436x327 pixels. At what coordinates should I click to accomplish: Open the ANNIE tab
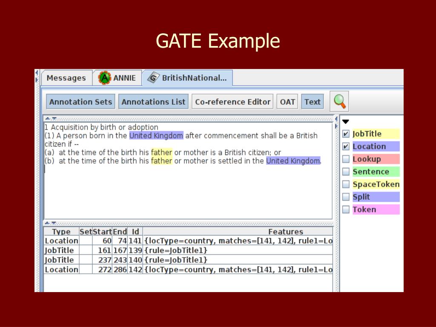117,78
